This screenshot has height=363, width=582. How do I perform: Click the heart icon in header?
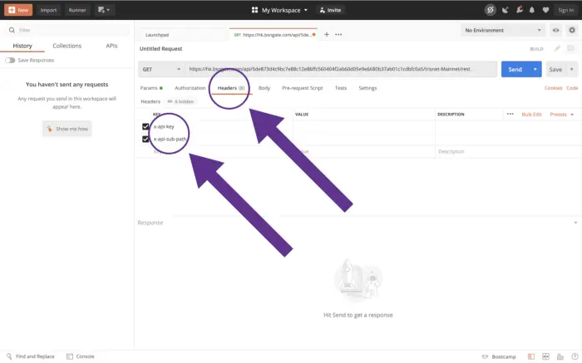[545, 10]
